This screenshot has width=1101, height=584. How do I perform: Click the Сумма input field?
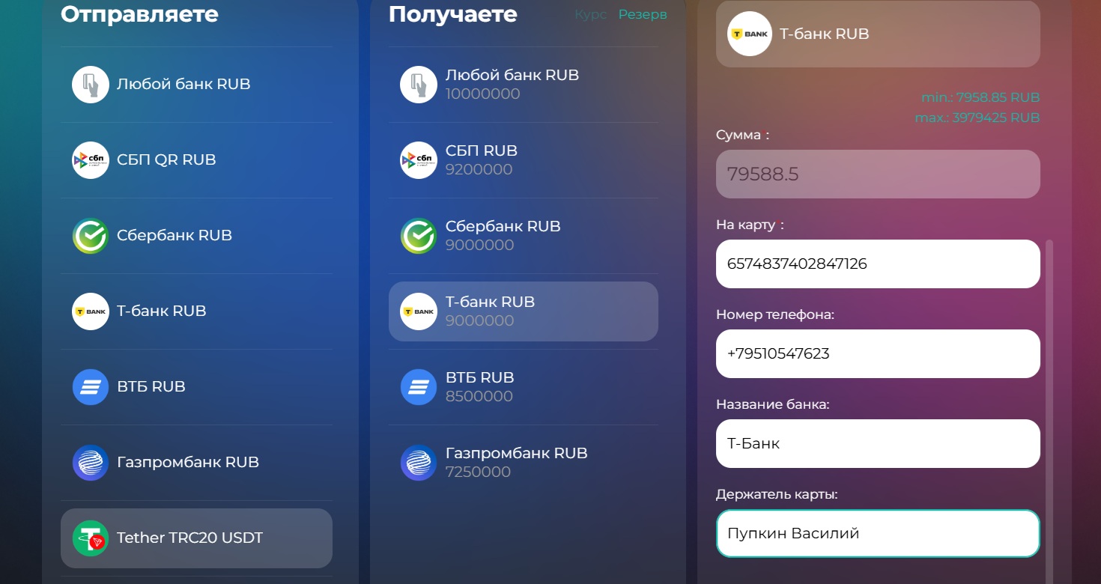pos(878,174)
